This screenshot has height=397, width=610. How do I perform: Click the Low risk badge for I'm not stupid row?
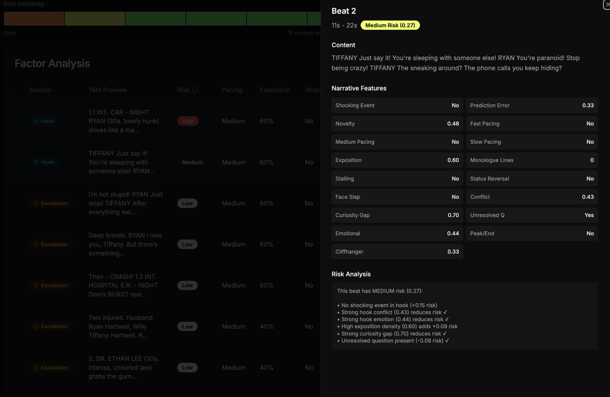pyautogui.click(x=187, y=203)
